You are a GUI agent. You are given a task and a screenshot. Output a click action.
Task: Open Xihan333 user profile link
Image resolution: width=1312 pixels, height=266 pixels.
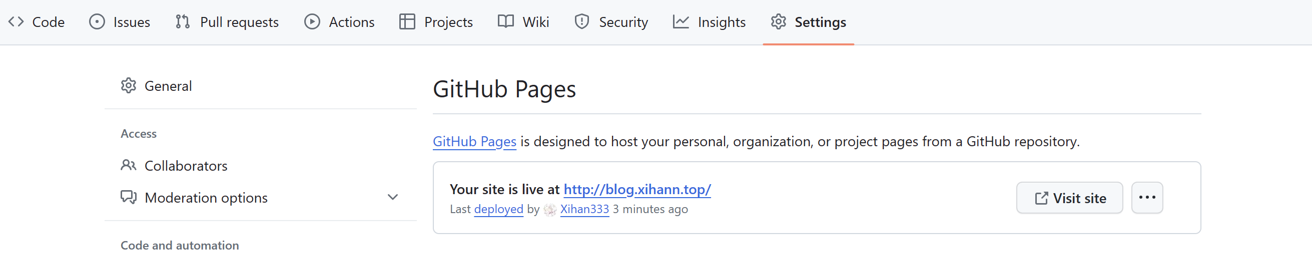coord(584,209)
